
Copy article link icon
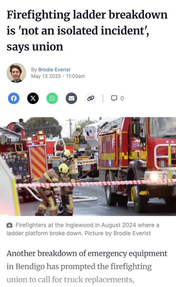coord(91,98)
